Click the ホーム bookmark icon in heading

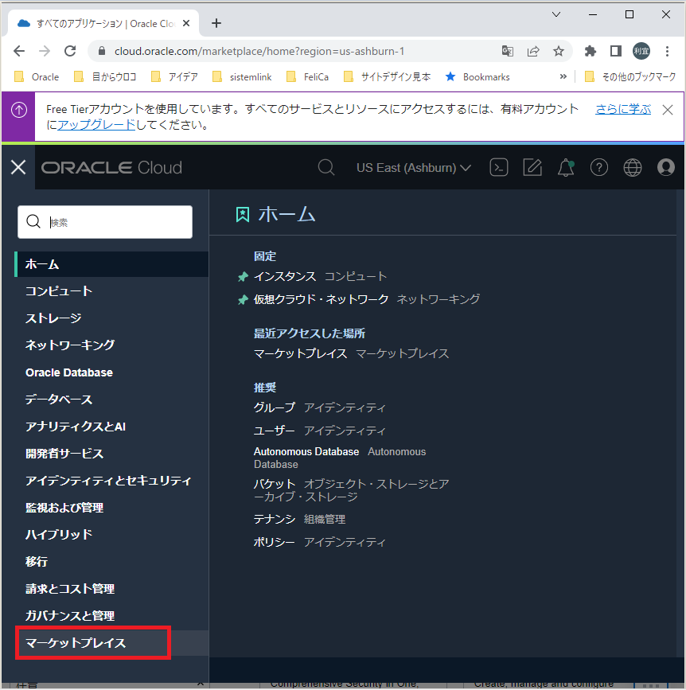(x=243, y=215)
